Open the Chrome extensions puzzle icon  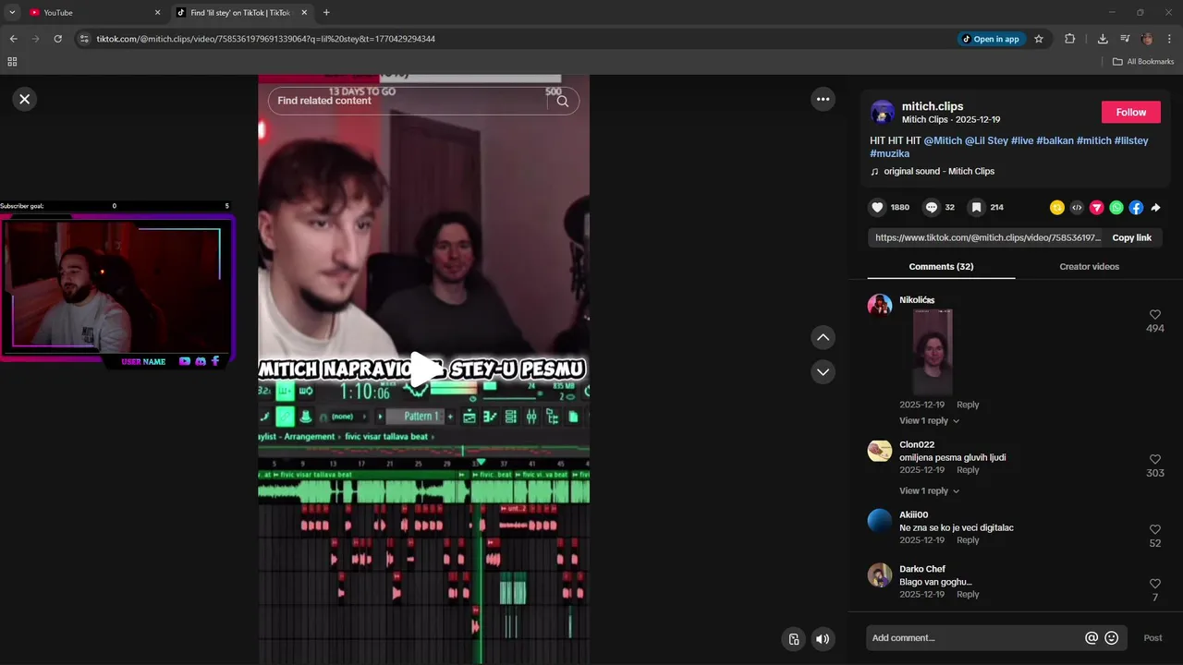[x=1070, y=39]
